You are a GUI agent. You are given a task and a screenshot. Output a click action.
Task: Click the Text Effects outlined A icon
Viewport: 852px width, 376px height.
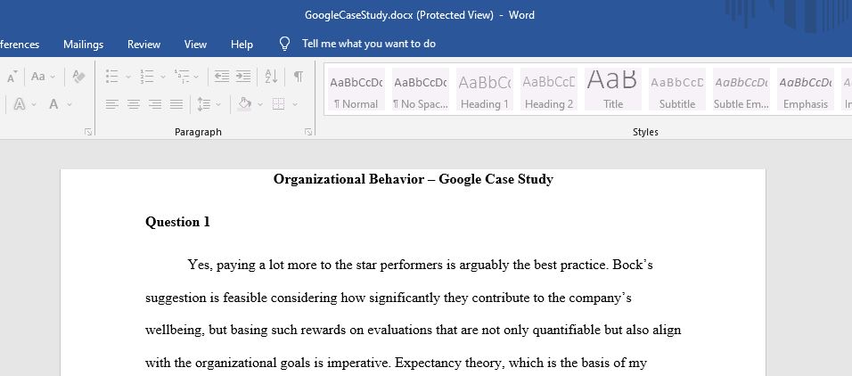coord(19,103)
